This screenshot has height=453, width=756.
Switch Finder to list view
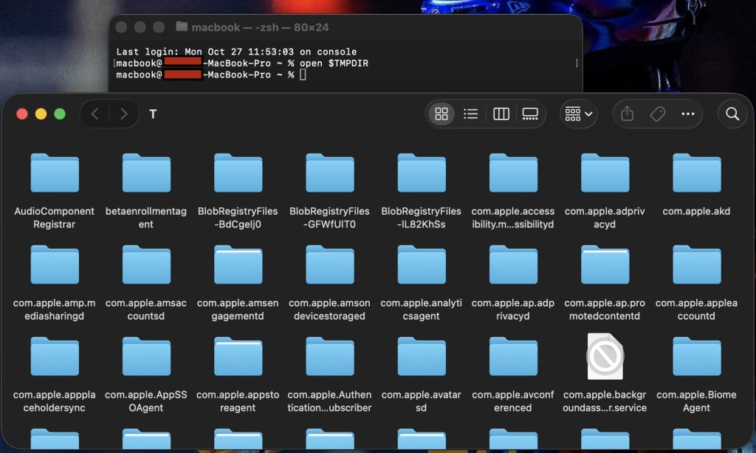[x=471, y=114]
